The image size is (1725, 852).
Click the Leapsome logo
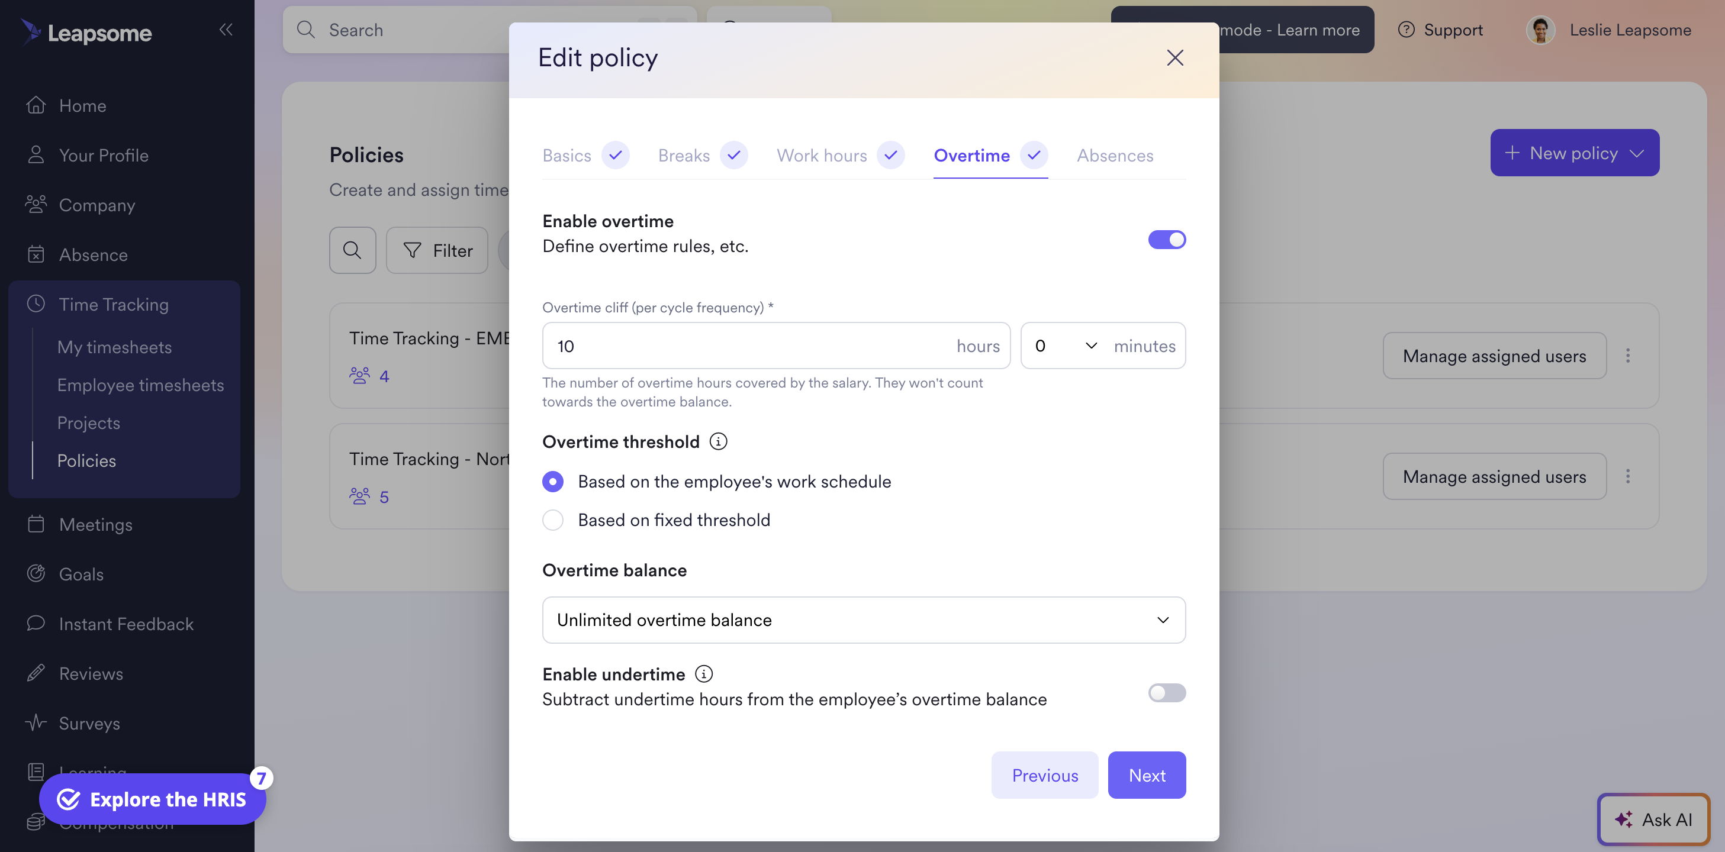pyautogui.click(x=86, y=31)
